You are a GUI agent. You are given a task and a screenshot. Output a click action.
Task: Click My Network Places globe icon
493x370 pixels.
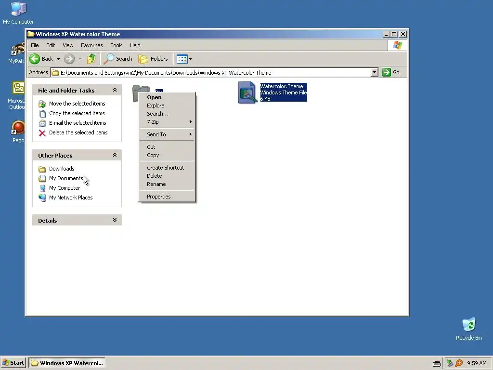(42, 198)
